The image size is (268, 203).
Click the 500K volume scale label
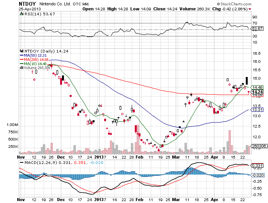[x=13, y=139]
